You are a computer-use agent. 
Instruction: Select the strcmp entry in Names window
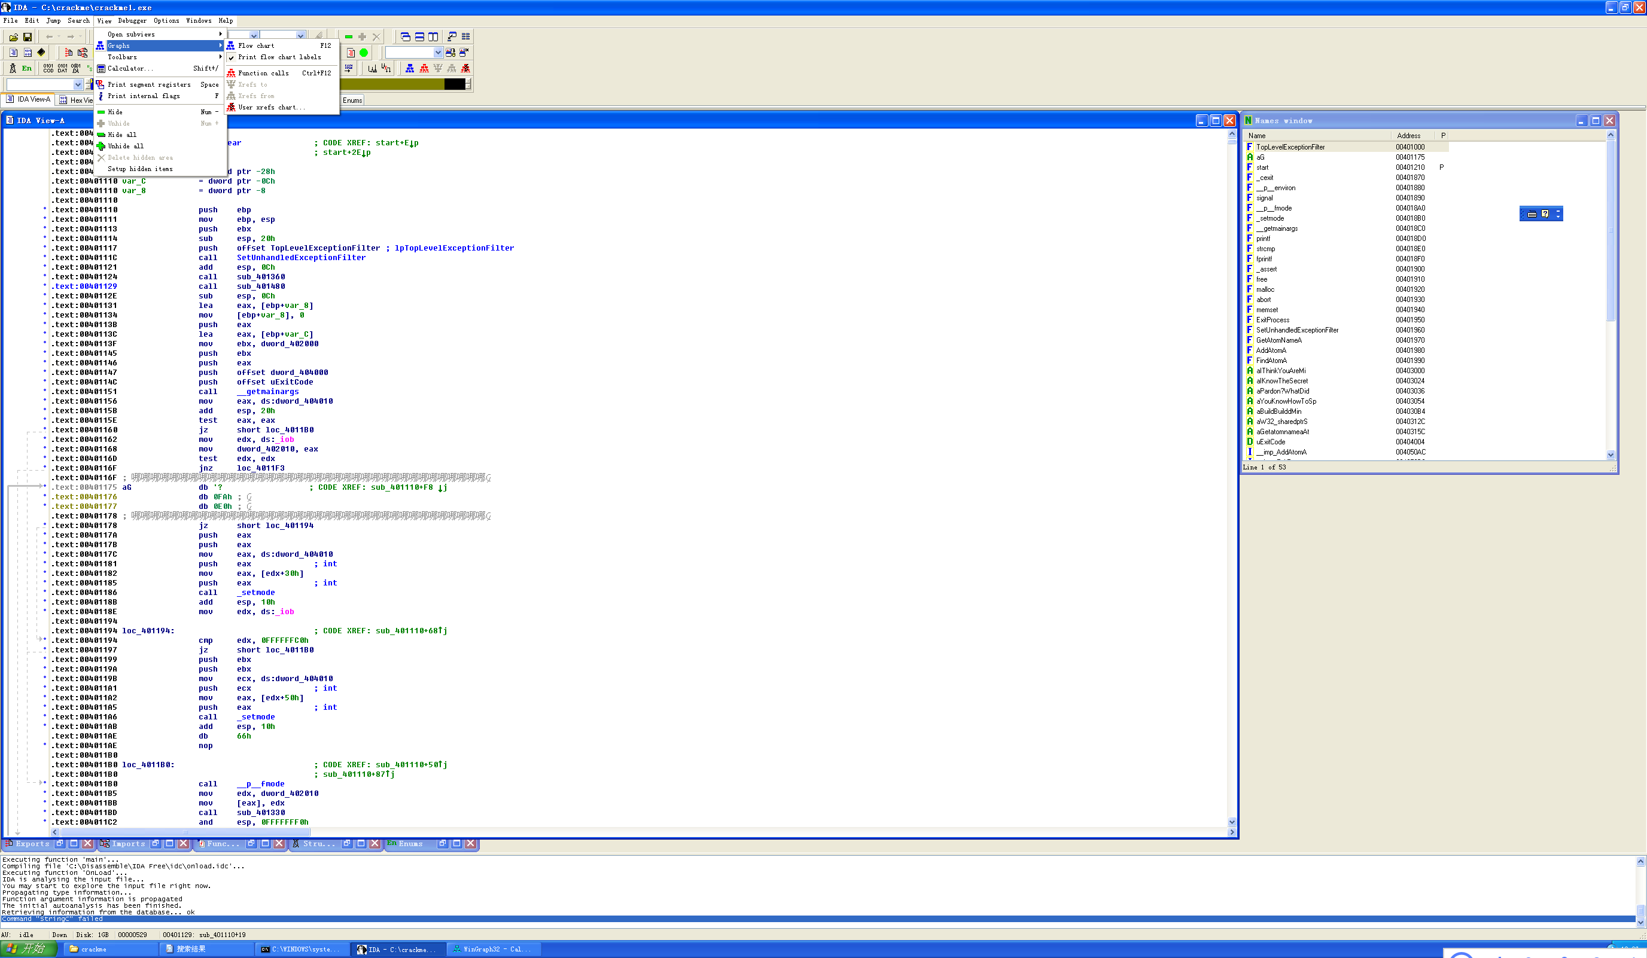click(1265, 249)
